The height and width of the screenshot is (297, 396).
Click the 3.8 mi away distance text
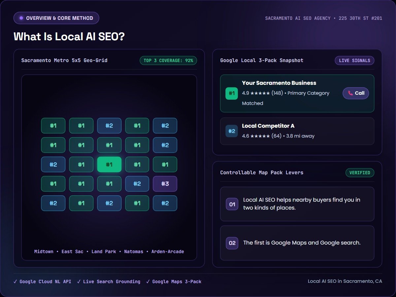click(300, 136)
